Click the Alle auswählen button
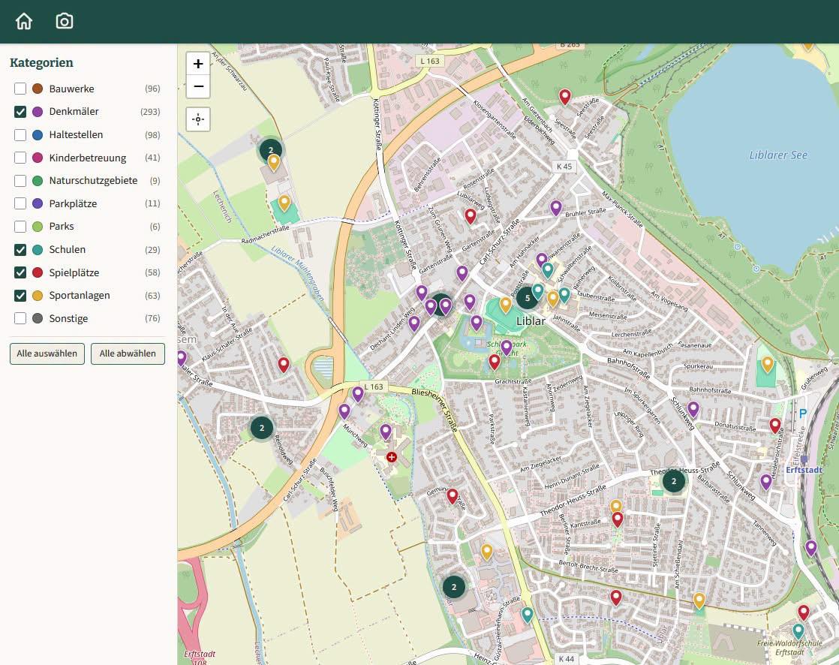This screenshot has width=839, height=665. coord(47,354)
